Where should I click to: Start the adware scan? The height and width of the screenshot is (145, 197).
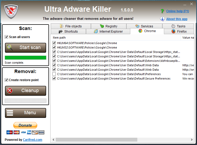tap(26, 48)
